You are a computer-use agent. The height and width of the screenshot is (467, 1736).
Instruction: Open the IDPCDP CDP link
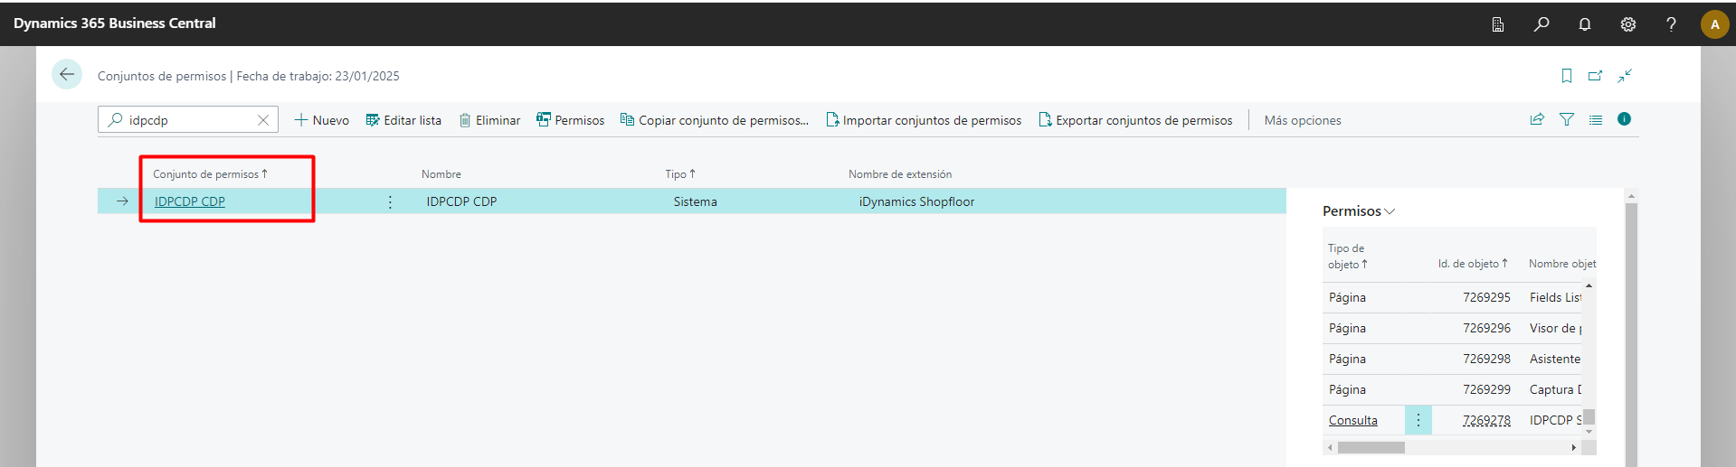pyautogui.click(x=190, y=201)
